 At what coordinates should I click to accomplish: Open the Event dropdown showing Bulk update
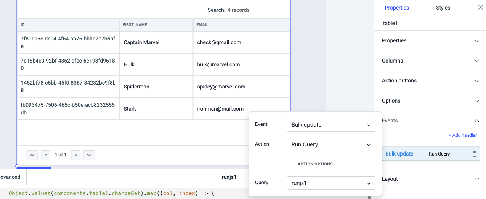tap(330, 125)
